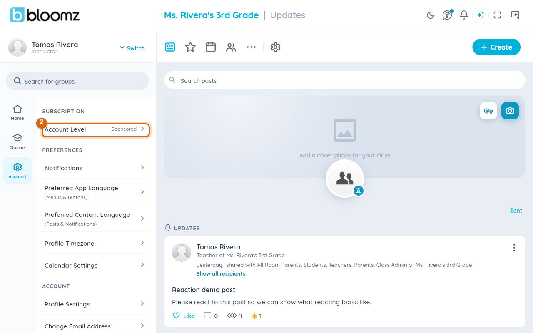This screenshot has height=333, width=533.
Task: Click Tomas Rivera sidebar profile avatar
Action: (x=17, y=47)
